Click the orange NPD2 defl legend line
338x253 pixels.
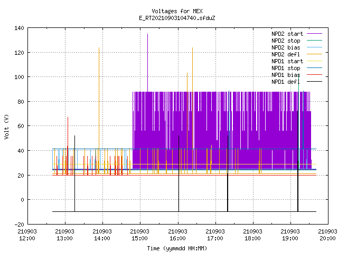click(314, 54)
